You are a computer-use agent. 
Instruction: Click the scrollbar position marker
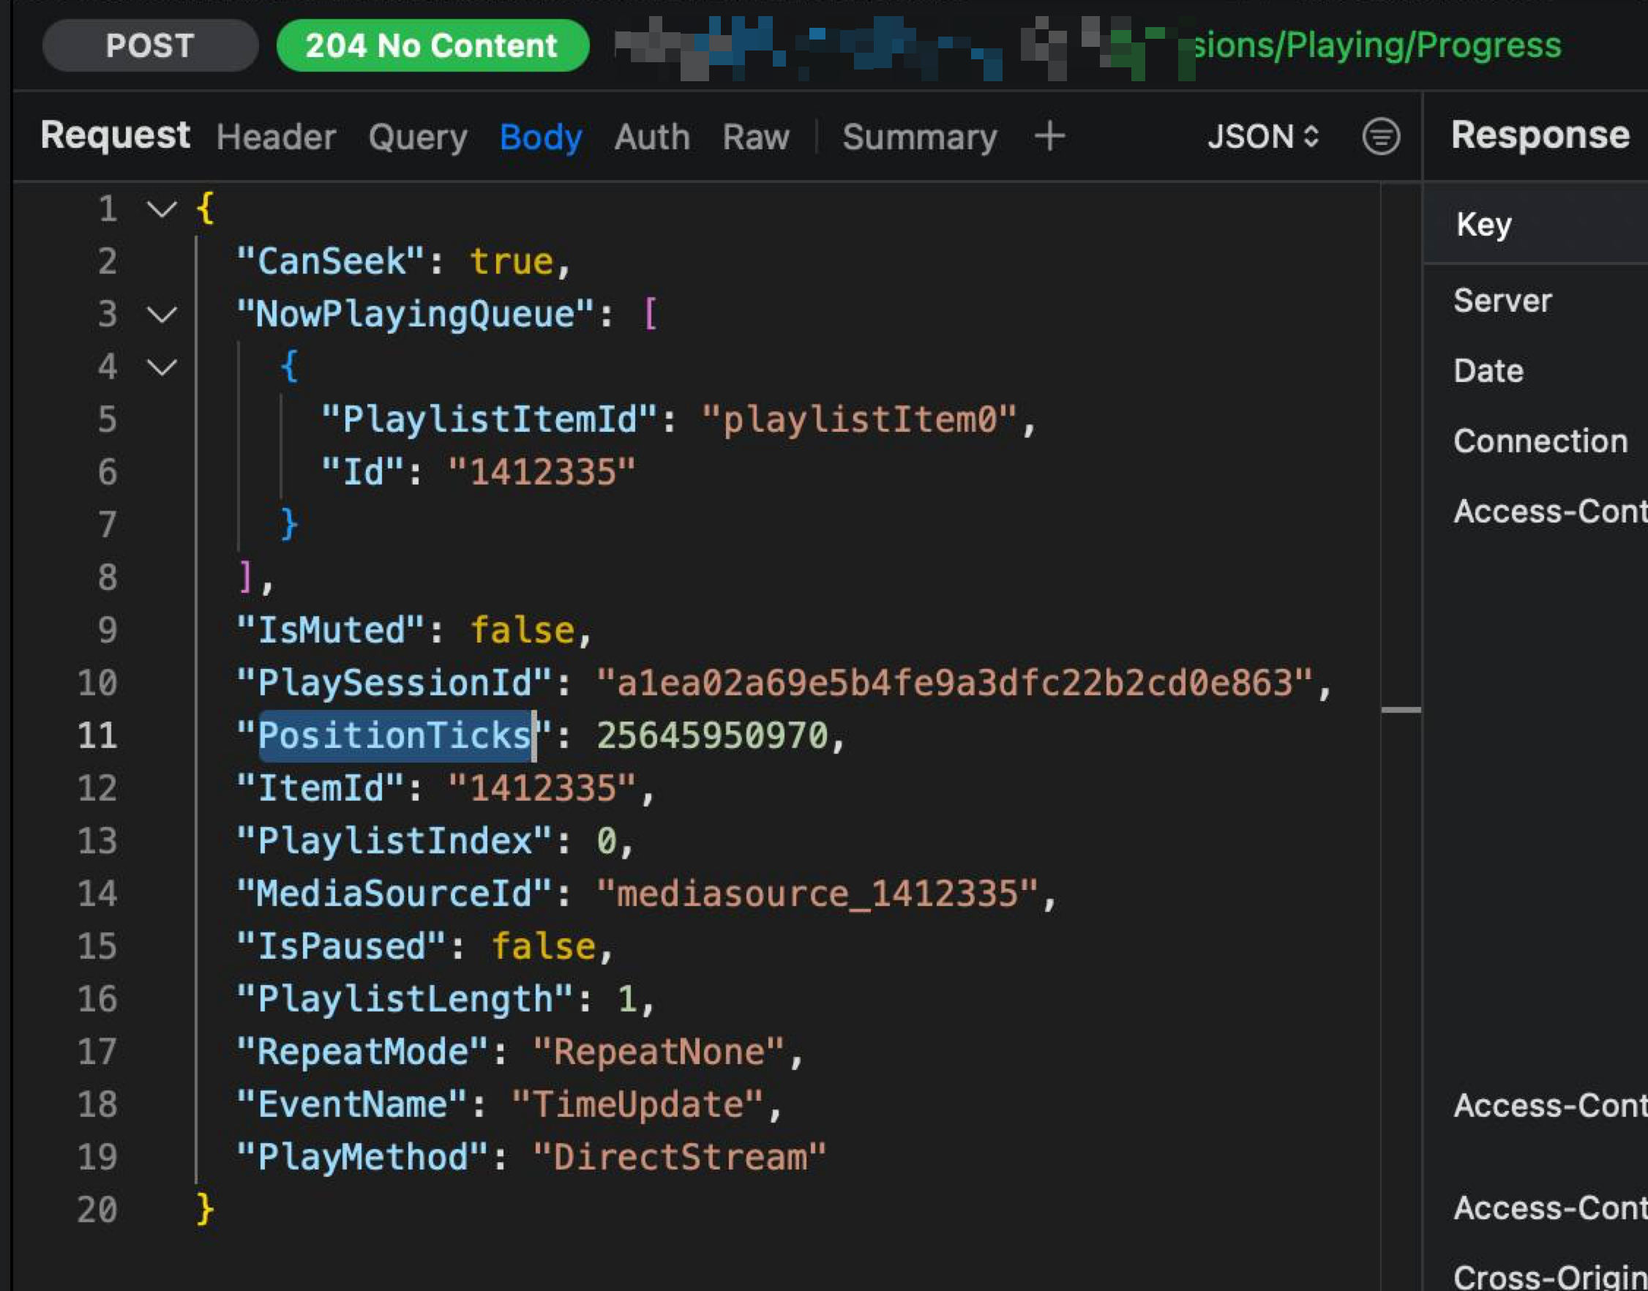click(x=1400, y=710)
